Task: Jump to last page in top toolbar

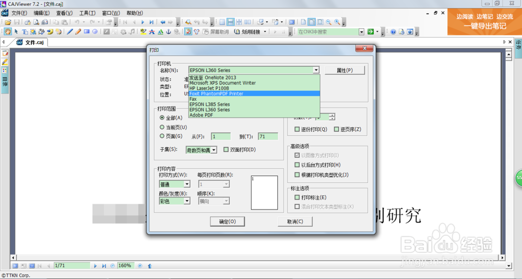Action: pyautogui.click(x=151, y=22)
